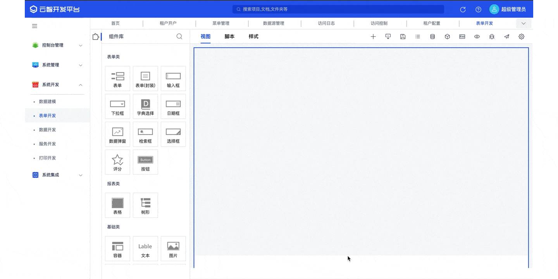Screen dimensions: 558x279
Task: Select the 选择框 component
Action: [173, 134]
